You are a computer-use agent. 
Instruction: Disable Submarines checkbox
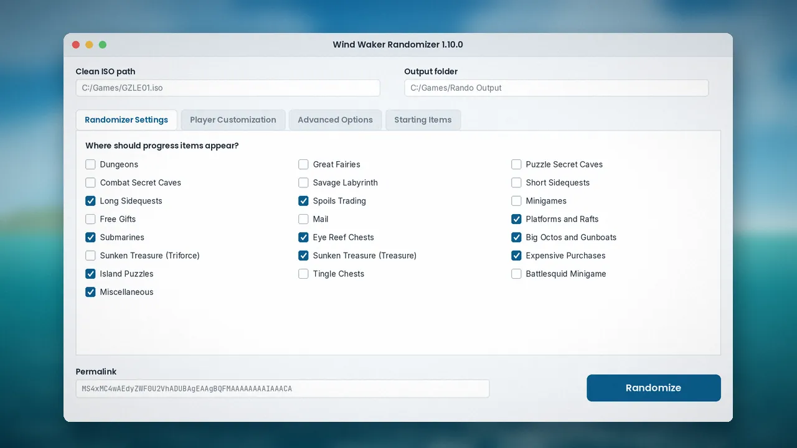coord(90,237)
